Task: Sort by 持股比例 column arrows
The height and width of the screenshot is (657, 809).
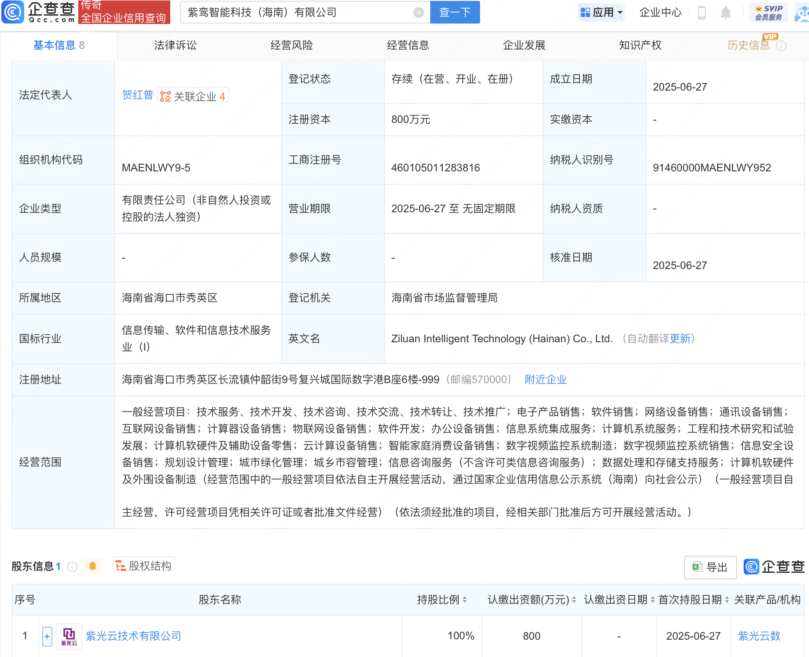Action: click(x=465, y=600)
